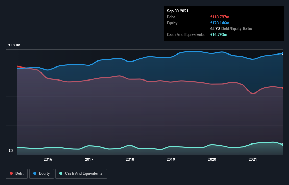Image resolution: width=289 pixels, height=185 pixels.
Task: Toggle the Cash And Equivalents legend button
Action: (x=81, y=174)
